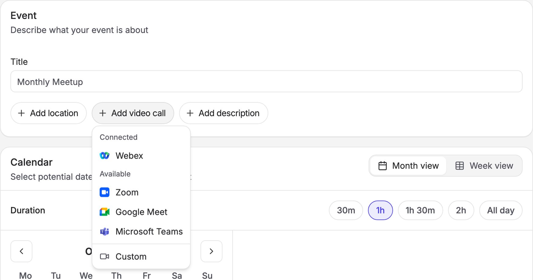Collapse the Add video call dropdown
The image size is (533, 280).
click(x=133, y=113)
